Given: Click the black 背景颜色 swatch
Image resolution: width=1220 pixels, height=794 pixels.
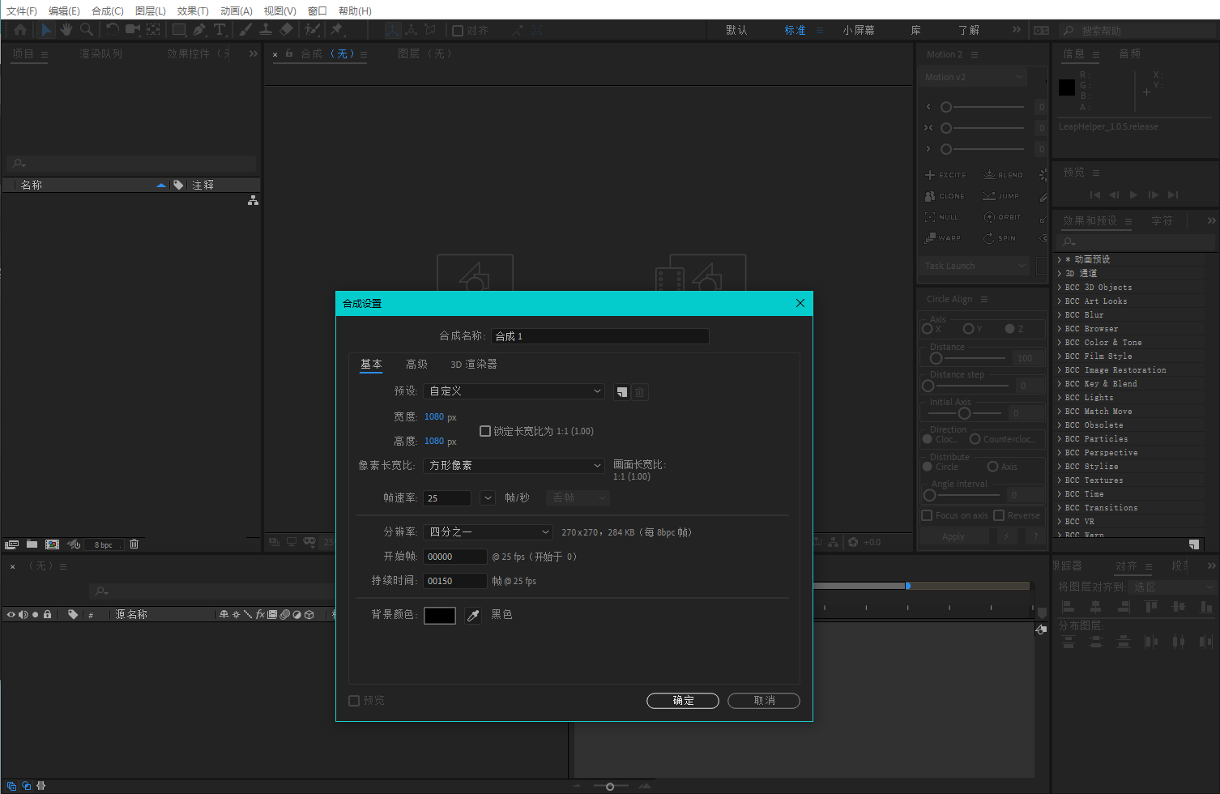Looking at the screenshot, I should pos(440,616).
